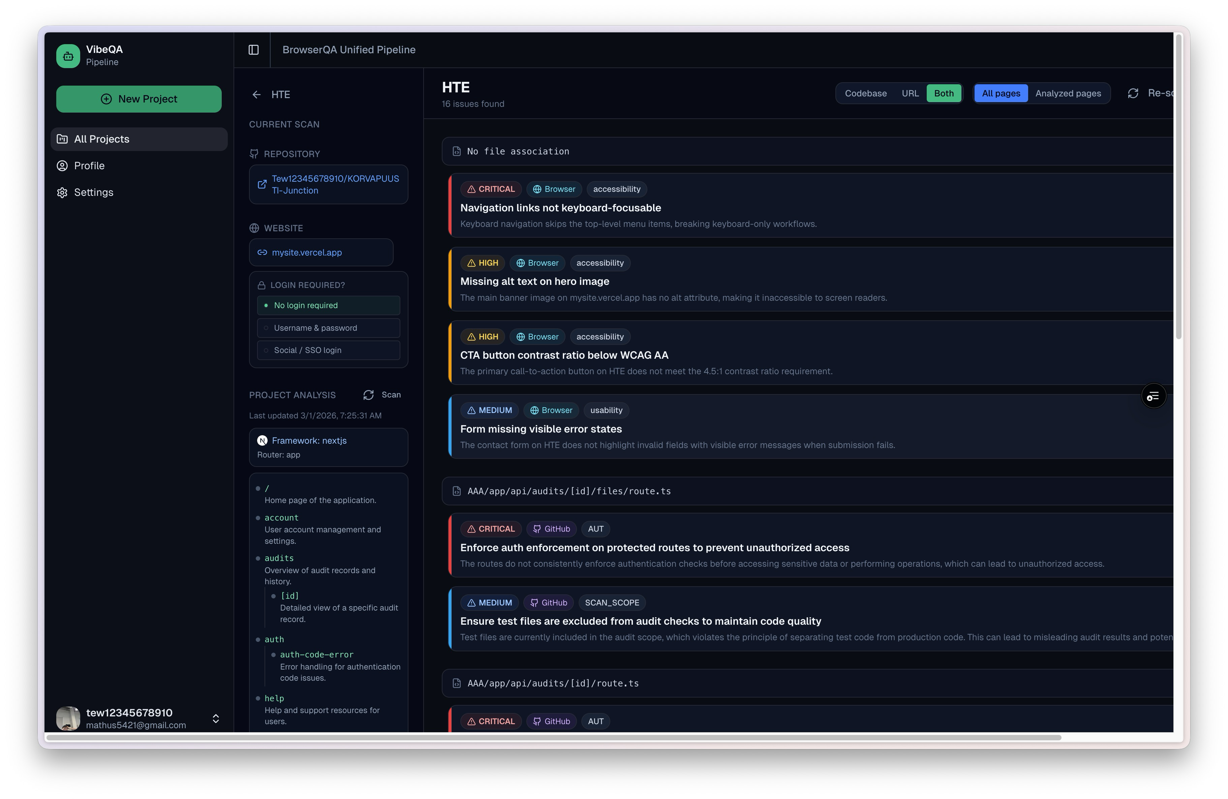Viewport: 1228px width, 799px height.
Task: Collapse the audits/[id]/files/route.ts file group
Action: (x=569, y=491)
